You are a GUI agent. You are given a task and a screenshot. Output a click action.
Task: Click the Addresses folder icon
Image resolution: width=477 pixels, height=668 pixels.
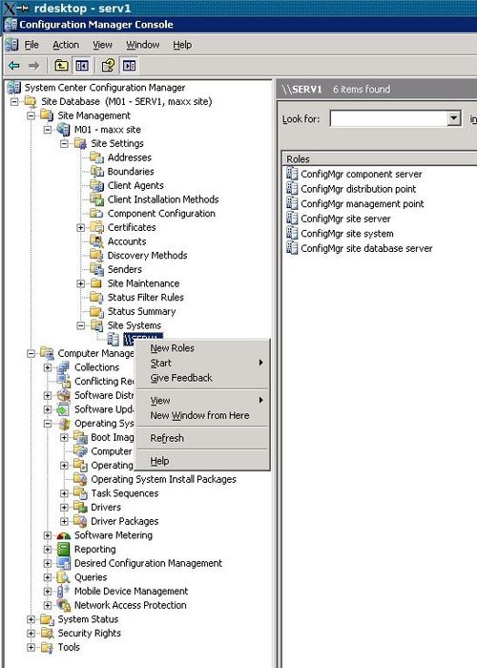96,157
